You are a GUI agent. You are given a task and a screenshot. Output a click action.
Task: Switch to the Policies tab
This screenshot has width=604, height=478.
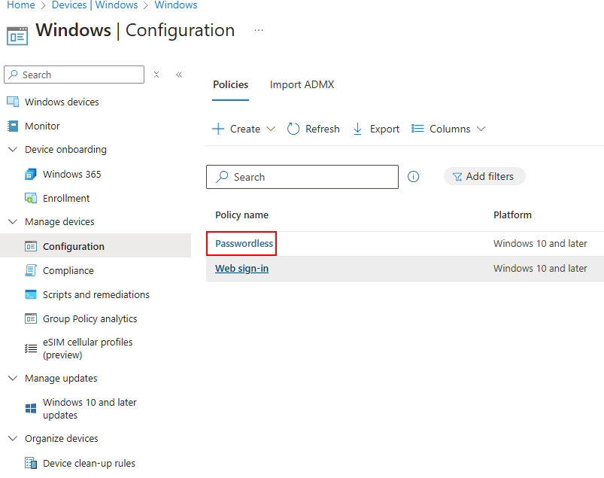pos(231,85)
